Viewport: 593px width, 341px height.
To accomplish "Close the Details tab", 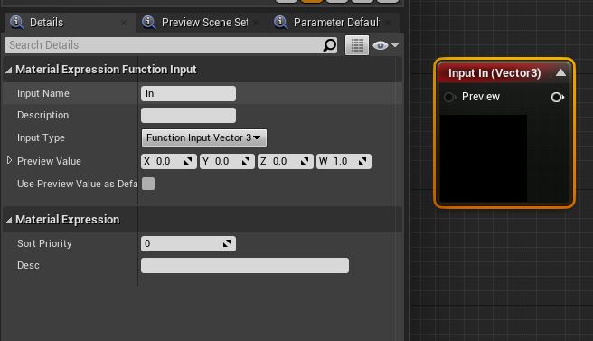I will (x=124, y=24).
